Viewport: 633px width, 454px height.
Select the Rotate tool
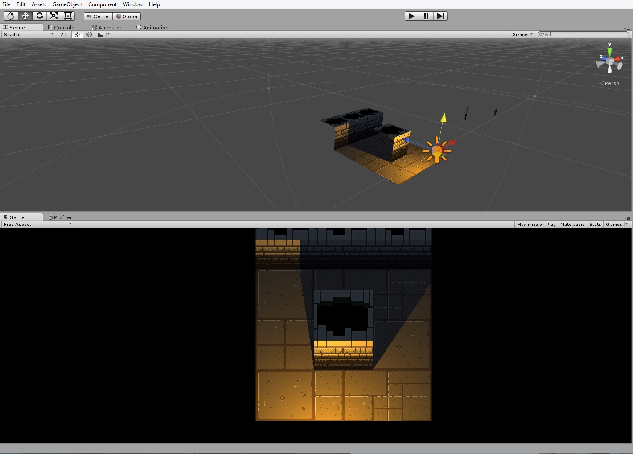pyautogui.click(x=39, y=16)
